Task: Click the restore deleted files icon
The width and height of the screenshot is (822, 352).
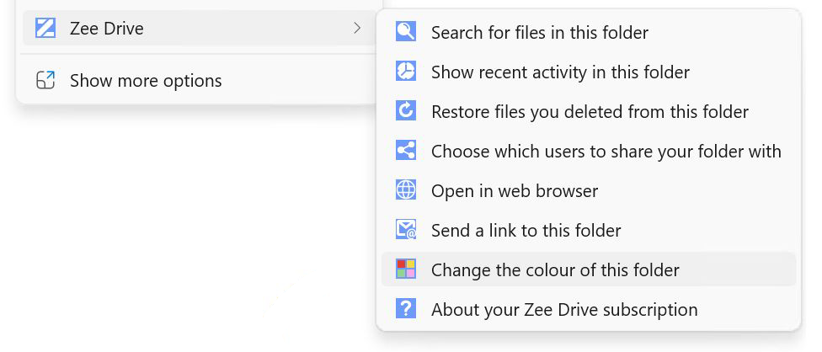Action: point(406,111)
